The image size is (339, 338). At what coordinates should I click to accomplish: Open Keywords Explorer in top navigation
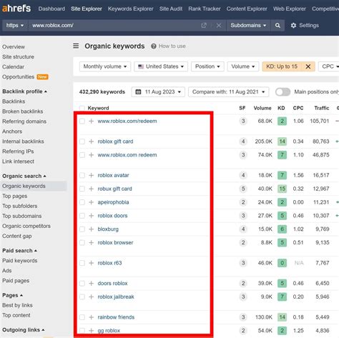130,9
